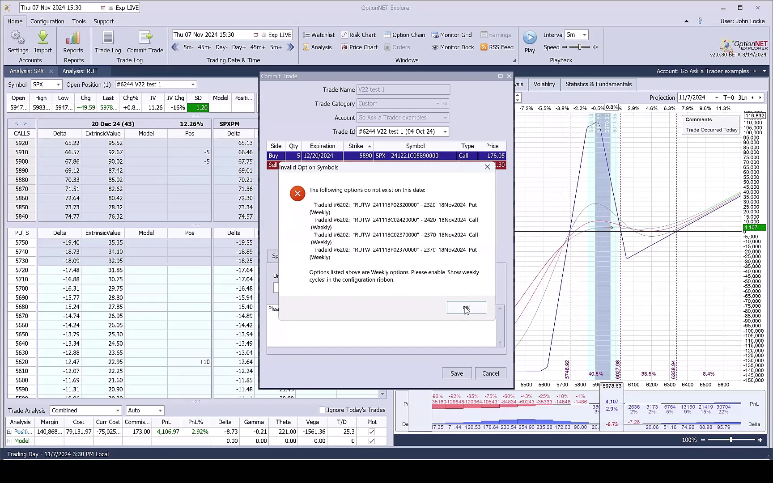Click the 5m- time step button
The height and width of the screenshot is (483, 773).
pos(189,47)
